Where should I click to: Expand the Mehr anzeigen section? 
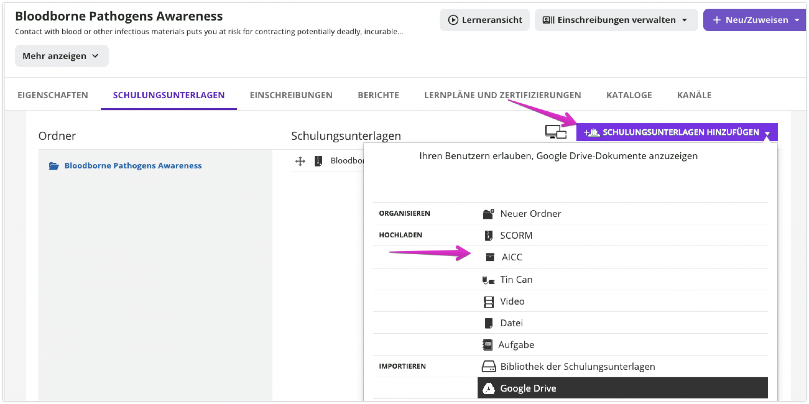[x=62, y=56]
